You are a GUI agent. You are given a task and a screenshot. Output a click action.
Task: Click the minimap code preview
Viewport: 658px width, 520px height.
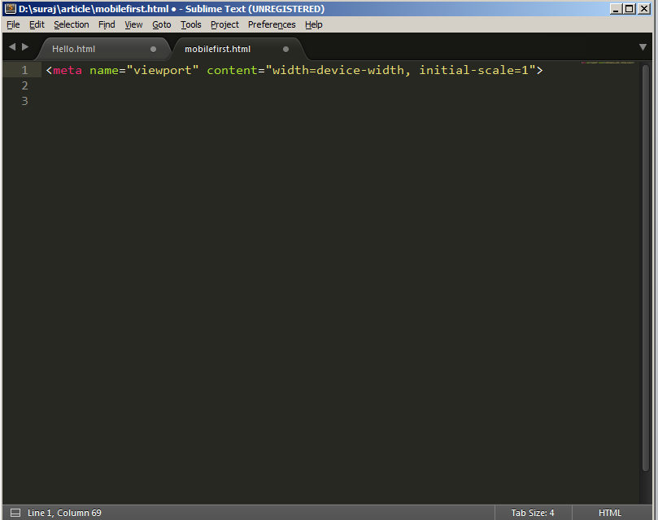[x=608, y=63]
